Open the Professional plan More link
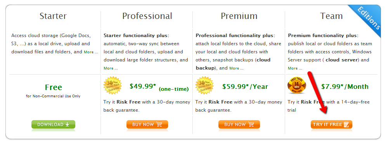 [x=111, y=68]
